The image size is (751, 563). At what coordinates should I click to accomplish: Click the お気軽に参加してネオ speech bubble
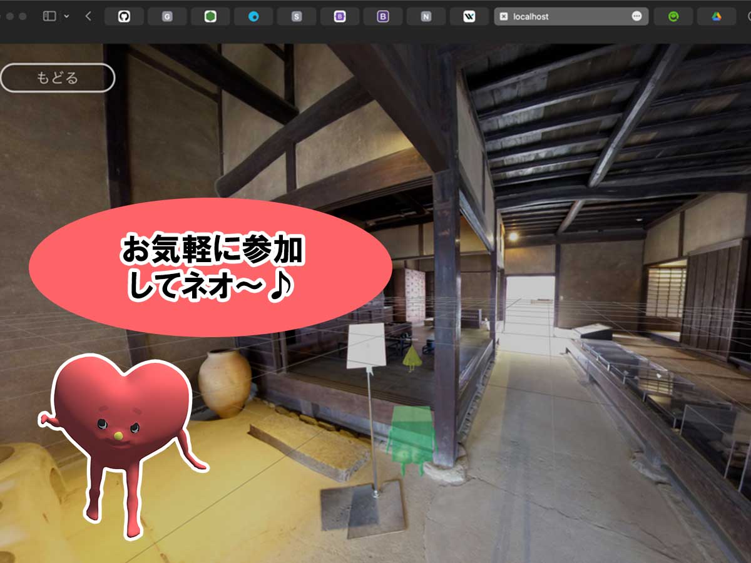(x=210, y=268)
